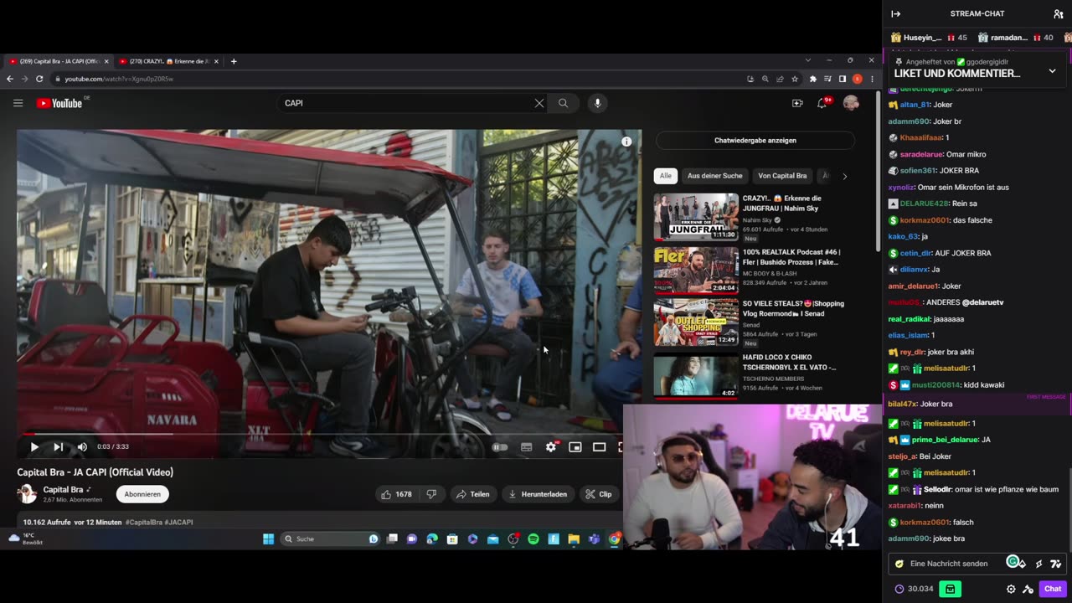
Task: Switch to miniplayer mode
Action: tap(575, 447)
